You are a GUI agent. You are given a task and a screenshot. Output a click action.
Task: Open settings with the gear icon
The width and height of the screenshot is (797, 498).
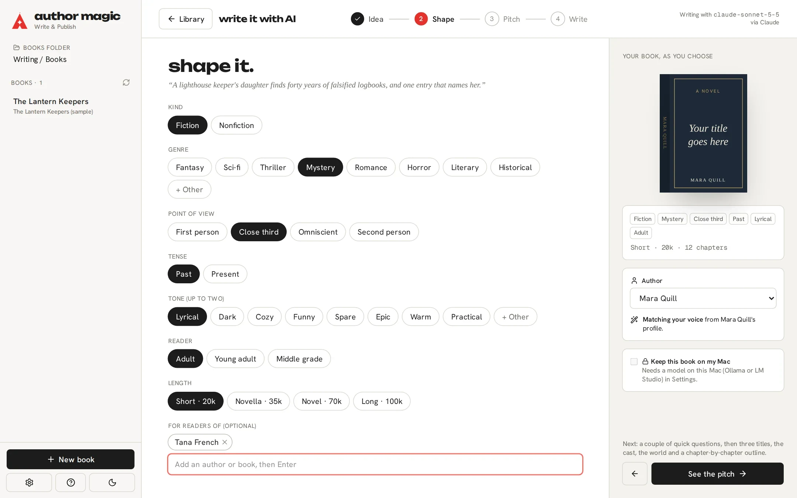[x=29, y=483]
